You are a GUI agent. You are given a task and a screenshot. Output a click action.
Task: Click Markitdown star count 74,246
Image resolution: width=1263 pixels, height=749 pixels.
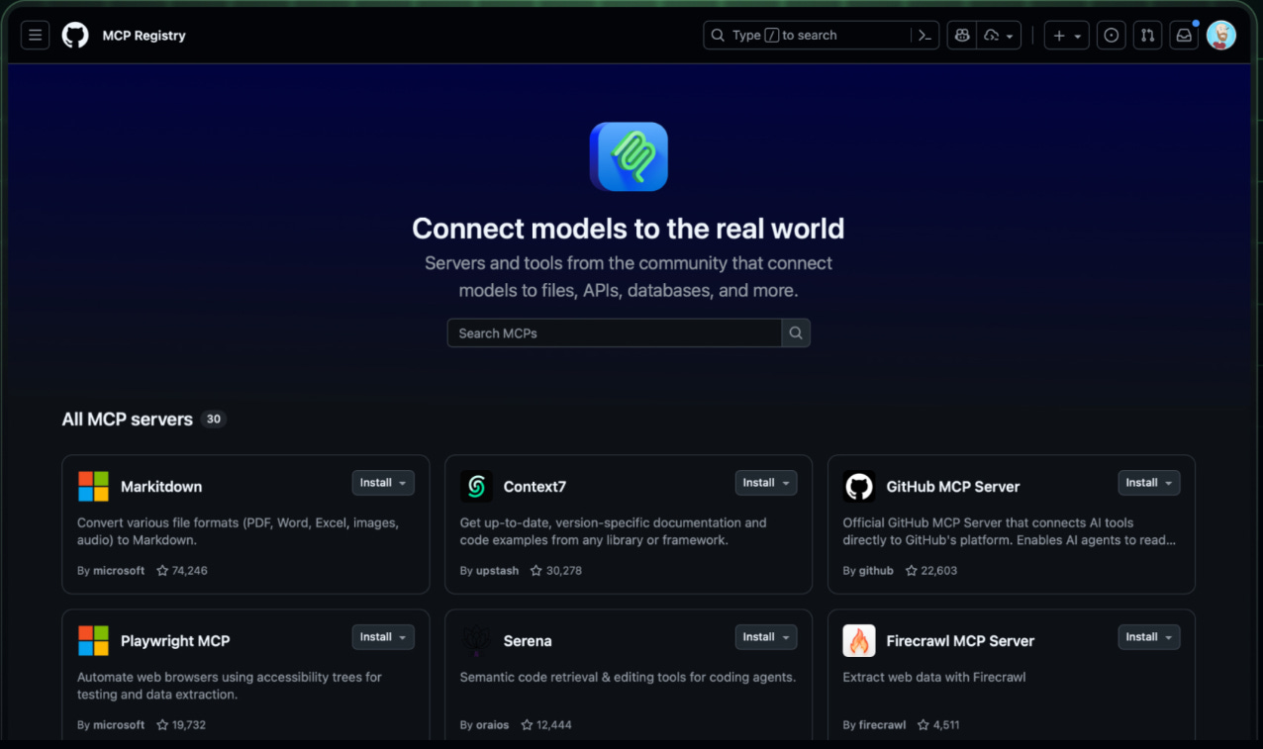pos(182,571)
